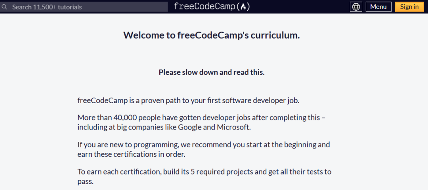Click the Please slow down and read this subheading

pos(212,72)
